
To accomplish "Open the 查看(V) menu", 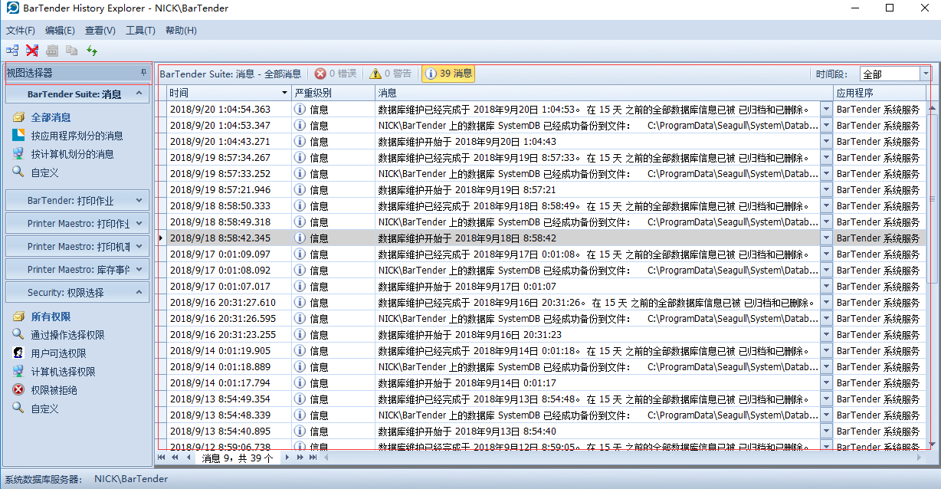I will [100, 31].
